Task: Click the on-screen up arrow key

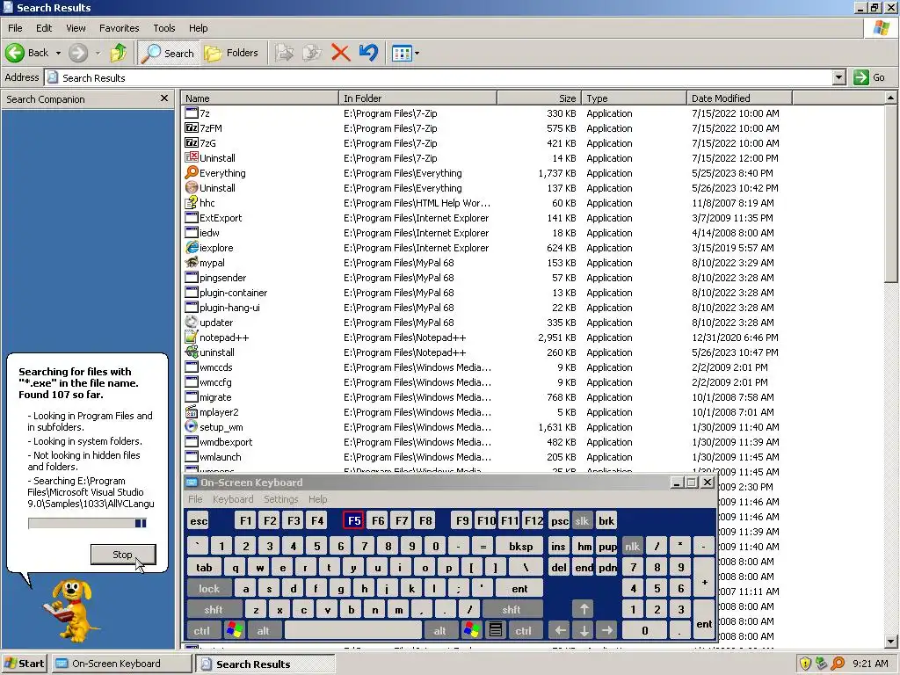Action: pyautogui.click(x=584, y=610)
